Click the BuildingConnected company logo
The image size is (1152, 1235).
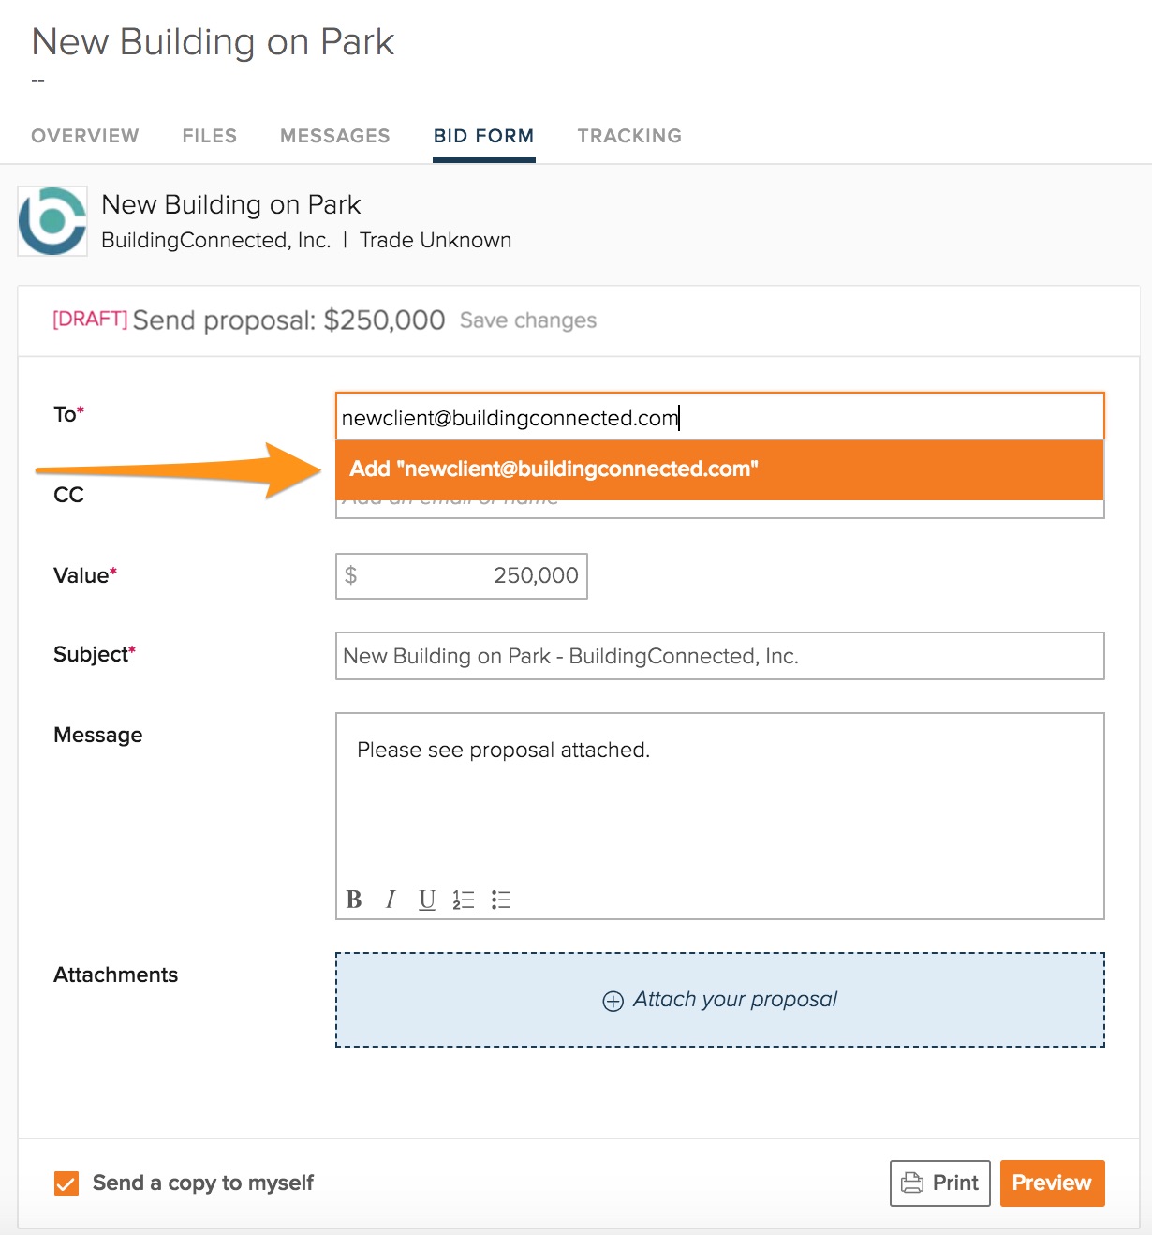[52, 221]
